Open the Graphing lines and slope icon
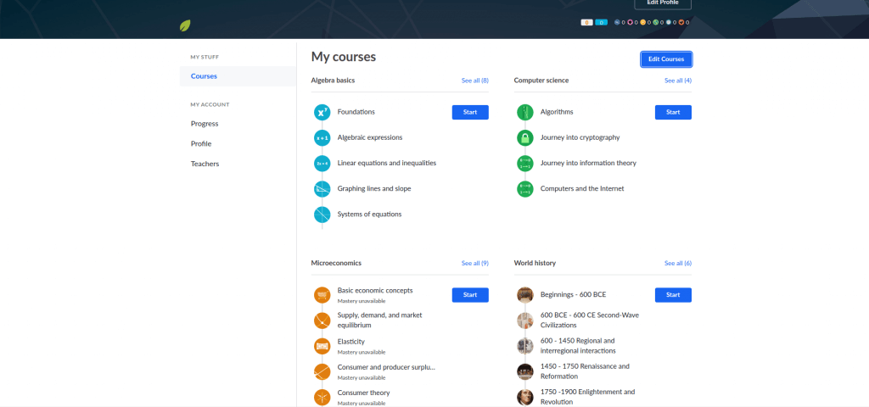This screenshot has width=869, height=407. coord(322,189)
